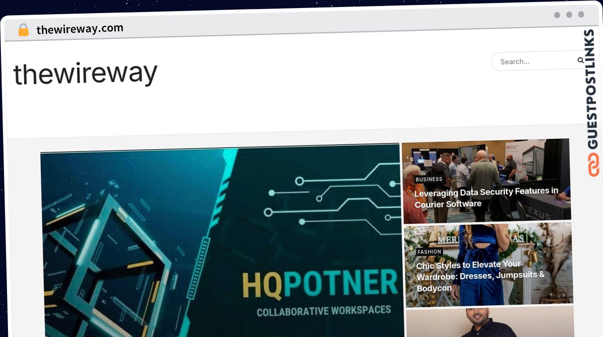Image resolution: width=603 pixels, height=337 pixels.
Task: Click the man portrait thumbnail at bottom
Action: pos(489,322)
